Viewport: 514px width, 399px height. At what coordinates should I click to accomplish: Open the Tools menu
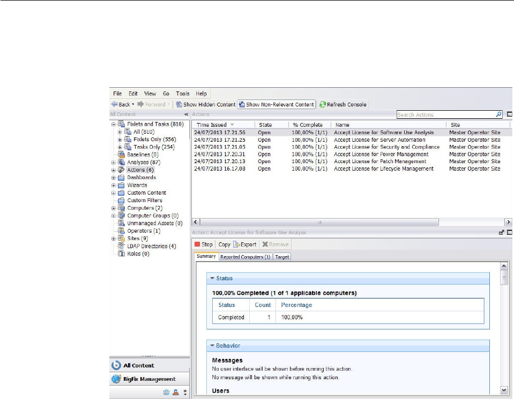pos(183,94)
